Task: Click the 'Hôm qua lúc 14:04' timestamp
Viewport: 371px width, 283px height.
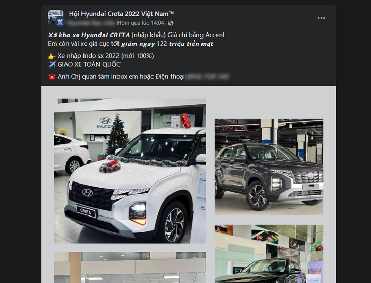Action: (x=141, y=23)
